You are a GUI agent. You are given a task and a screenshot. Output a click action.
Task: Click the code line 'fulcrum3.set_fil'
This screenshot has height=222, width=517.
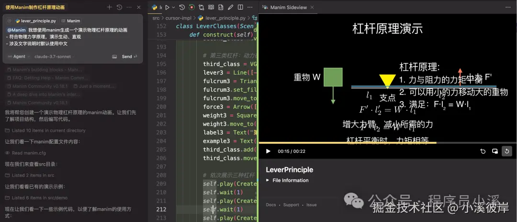tap(230, 90)
